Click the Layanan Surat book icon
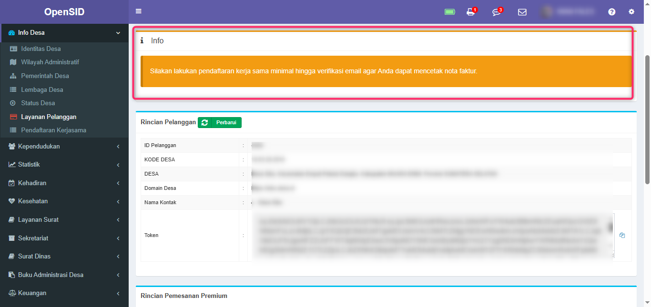651x307 pixels. 12,220
